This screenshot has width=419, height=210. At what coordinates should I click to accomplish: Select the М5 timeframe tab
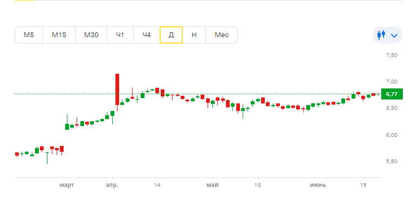[29, 35]
